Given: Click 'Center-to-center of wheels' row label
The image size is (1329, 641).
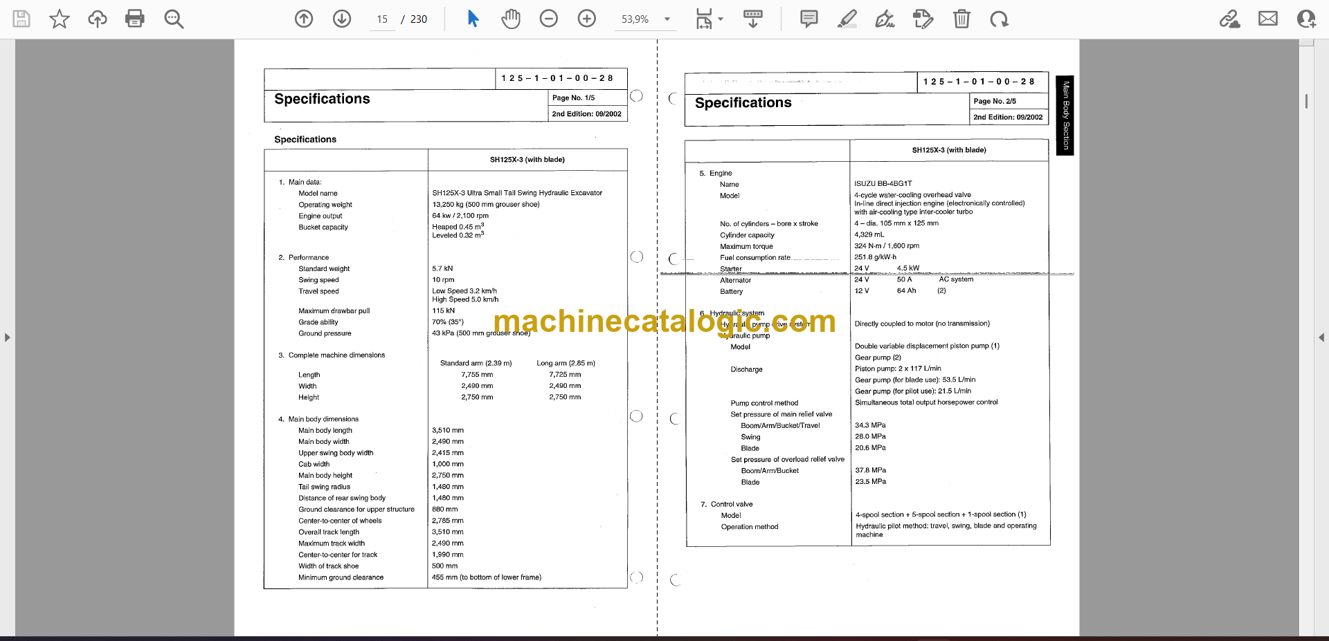Looking at the screenshot, I should (340, 521).
